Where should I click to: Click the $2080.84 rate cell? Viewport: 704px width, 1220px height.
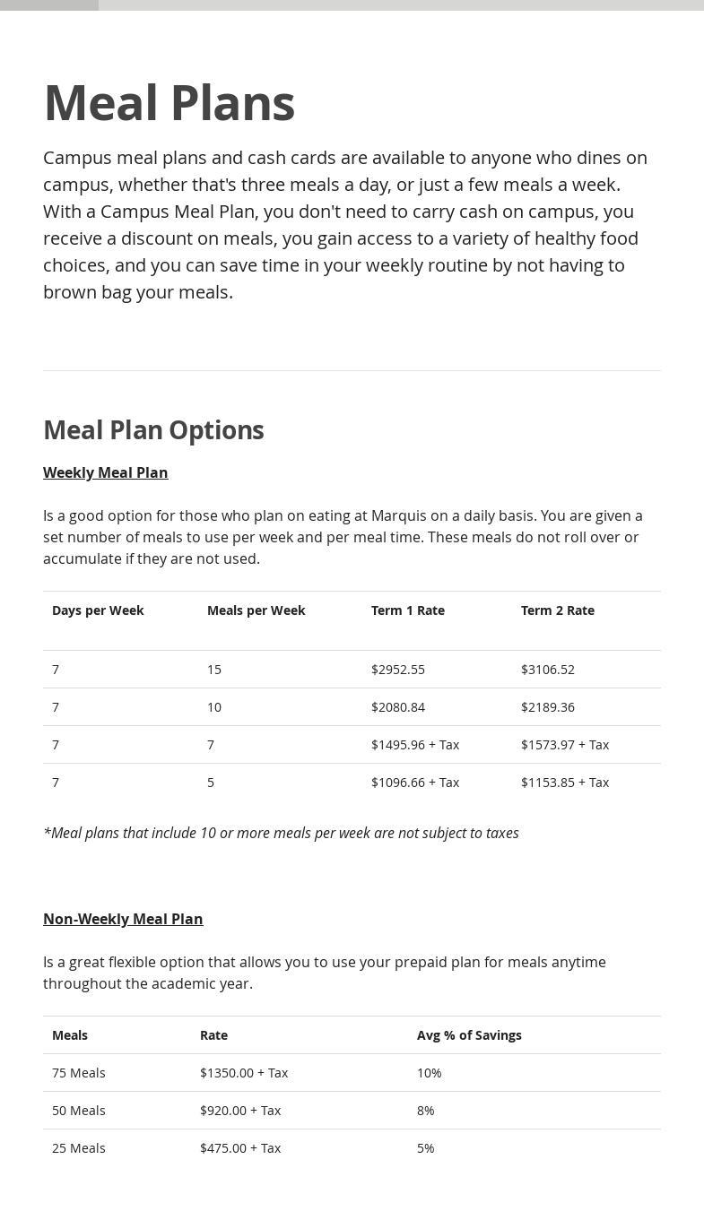[398, 707]
